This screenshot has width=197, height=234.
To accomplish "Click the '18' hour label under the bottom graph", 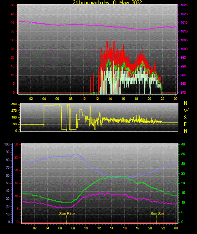I will pos(137,228).
